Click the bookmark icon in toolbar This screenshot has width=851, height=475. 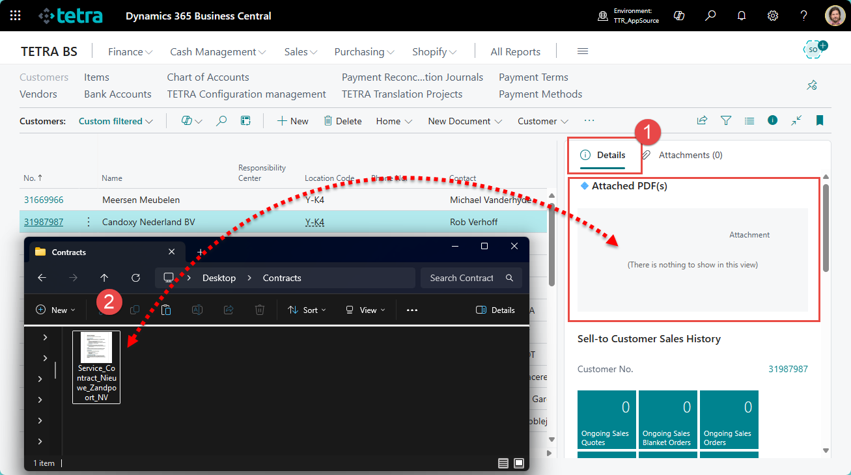(x=820, y=120)
